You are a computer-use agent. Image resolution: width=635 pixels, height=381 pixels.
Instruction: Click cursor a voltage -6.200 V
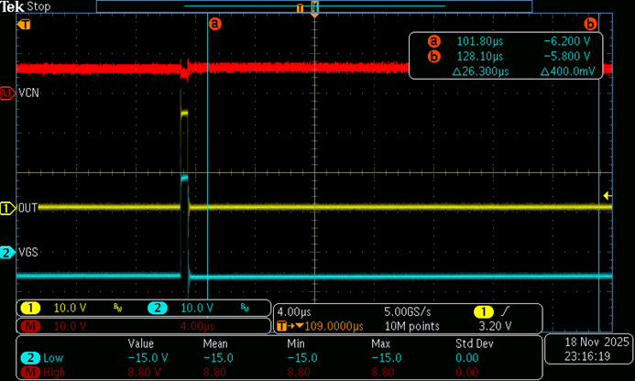pos(567,41)
